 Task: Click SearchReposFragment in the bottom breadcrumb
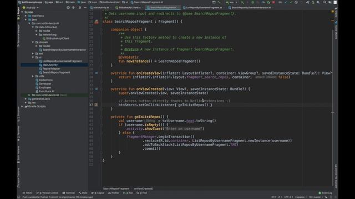[116, 188]
